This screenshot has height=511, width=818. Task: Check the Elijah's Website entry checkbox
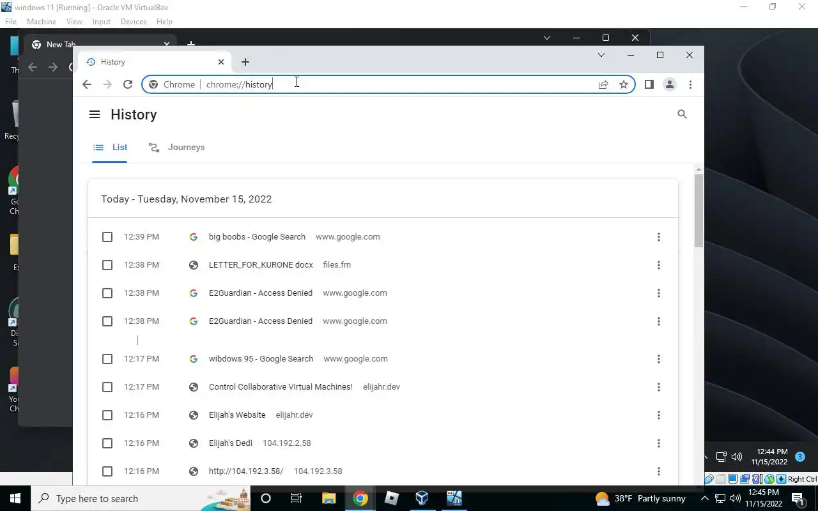(x=107, y=415)
